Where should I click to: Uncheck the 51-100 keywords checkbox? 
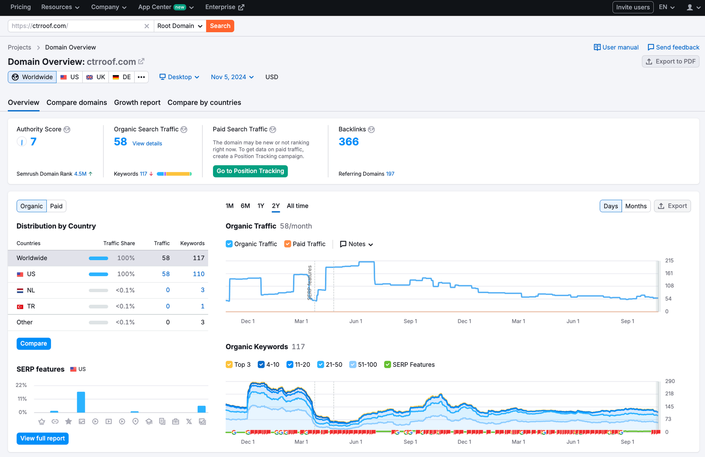[x=352, y=365]
